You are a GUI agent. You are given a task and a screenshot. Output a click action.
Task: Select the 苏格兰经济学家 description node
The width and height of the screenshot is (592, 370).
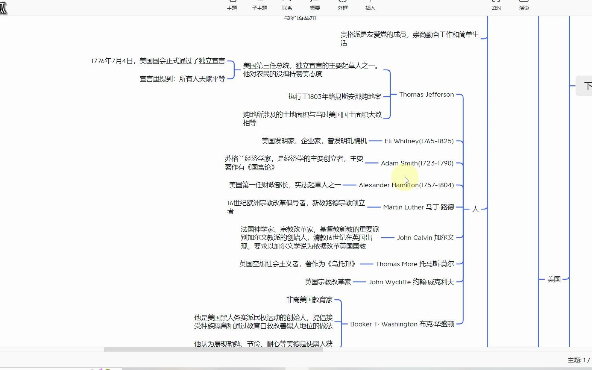coord(294,163)
